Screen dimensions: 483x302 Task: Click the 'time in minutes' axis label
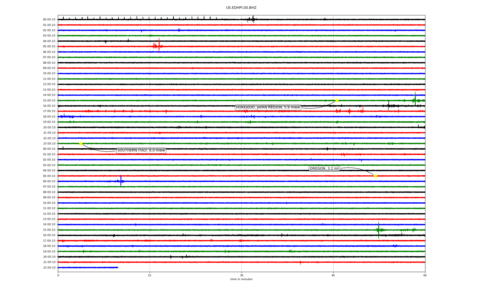click(x=241, y=279)
